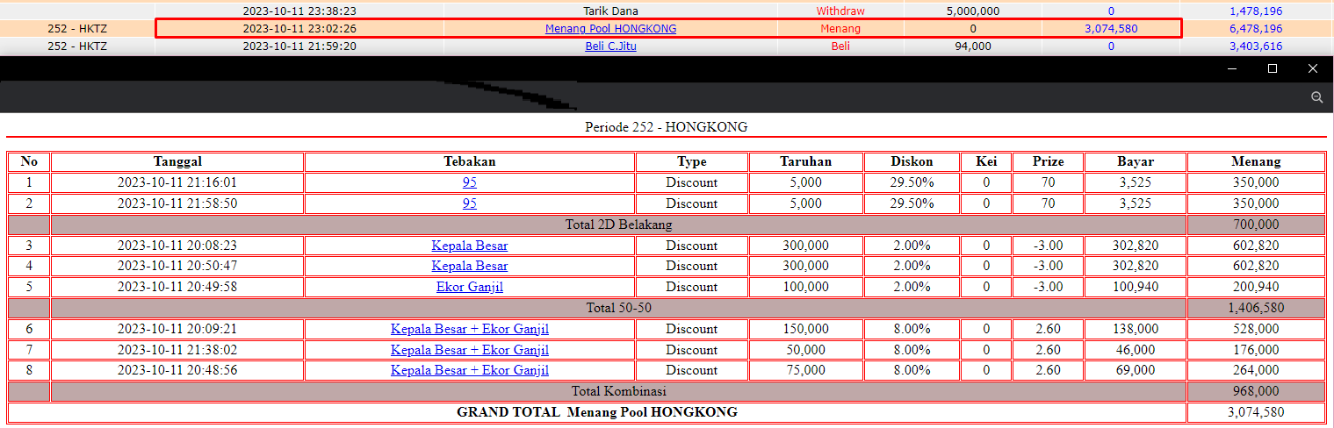Select the 968,000 subtotal value
The height and width of the screenshot is (428, 1334).
pyautogui.click(x=1256, y=391)
